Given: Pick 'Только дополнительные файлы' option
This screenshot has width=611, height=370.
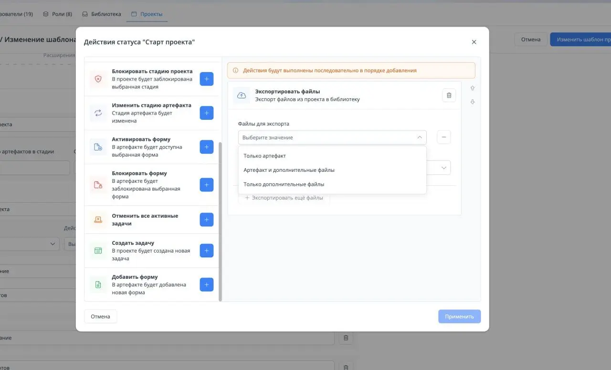Looking at the screenshot, I should [x=284, y=184].
